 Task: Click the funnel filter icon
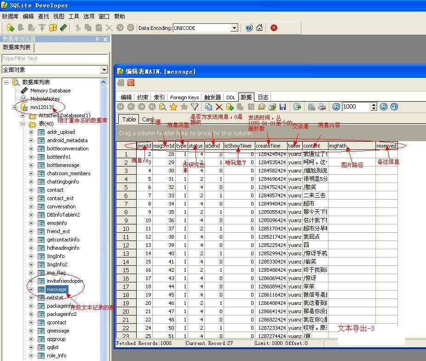point(195,107)
